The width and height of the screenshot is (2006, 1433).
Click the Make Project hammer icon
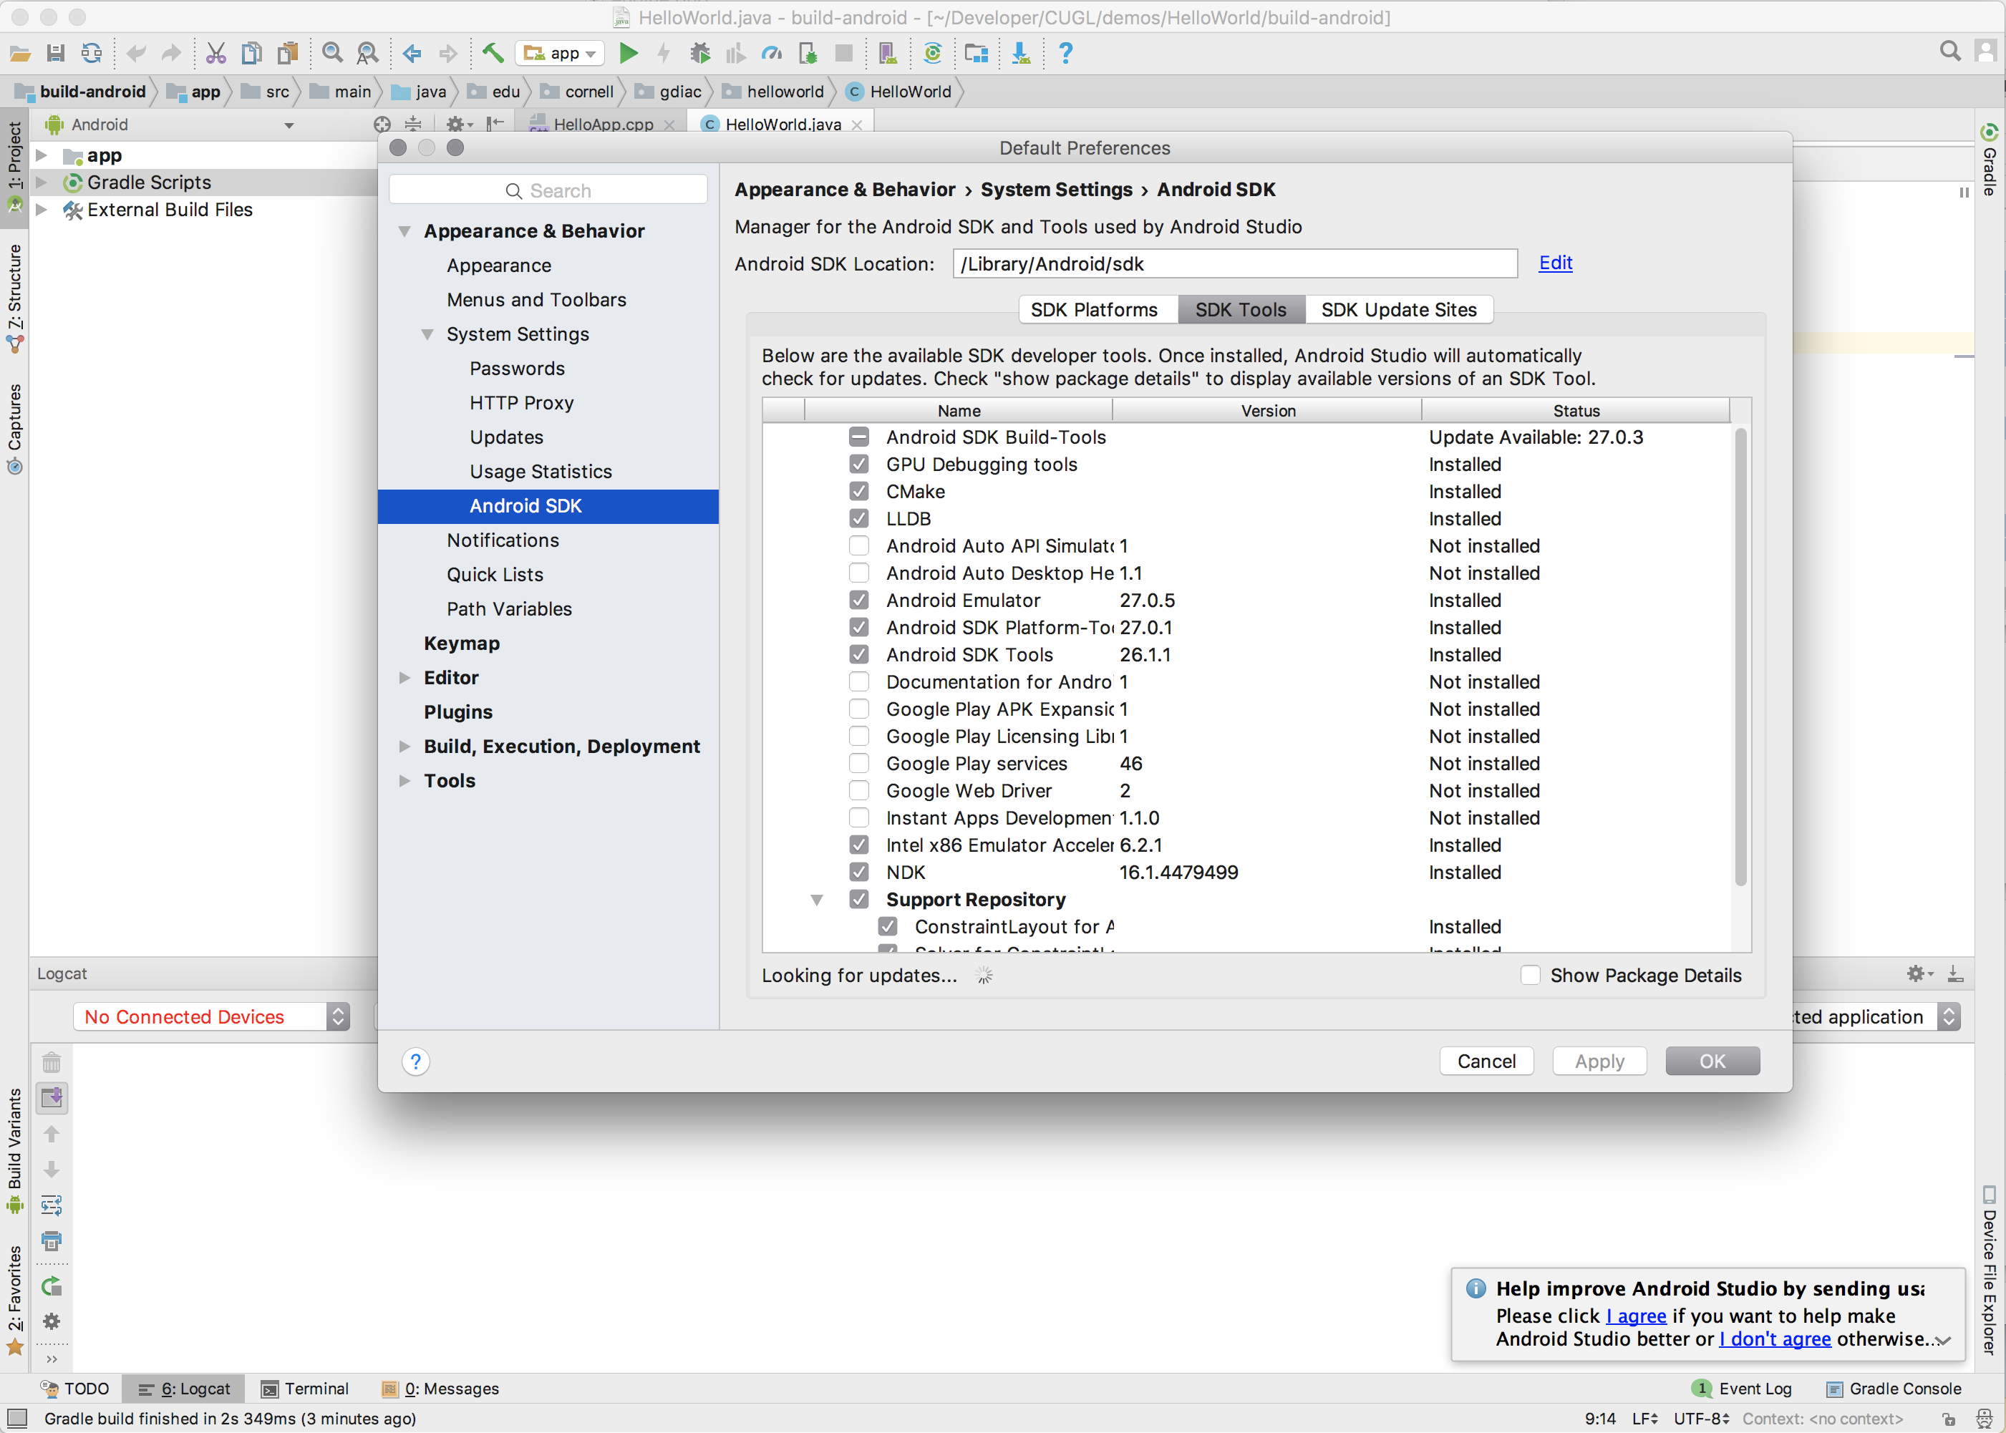[x=493, y=54]
